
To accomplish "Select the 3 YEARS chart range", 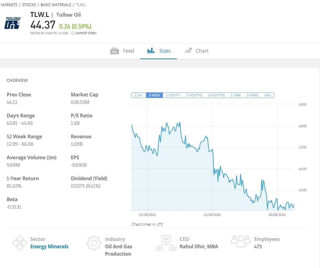I will 252,95.
